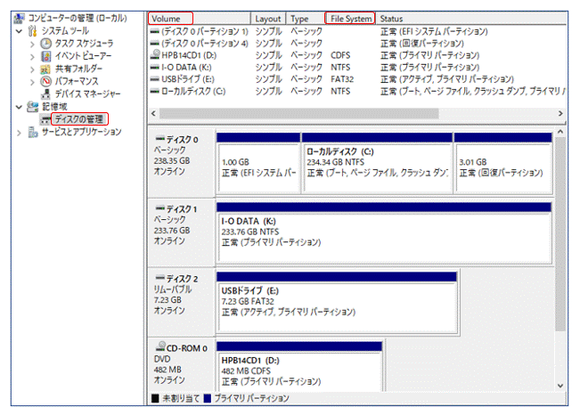Screen dimensions: 580x415
Task: Collapse the Storage tree node
Action: [20, 106]
